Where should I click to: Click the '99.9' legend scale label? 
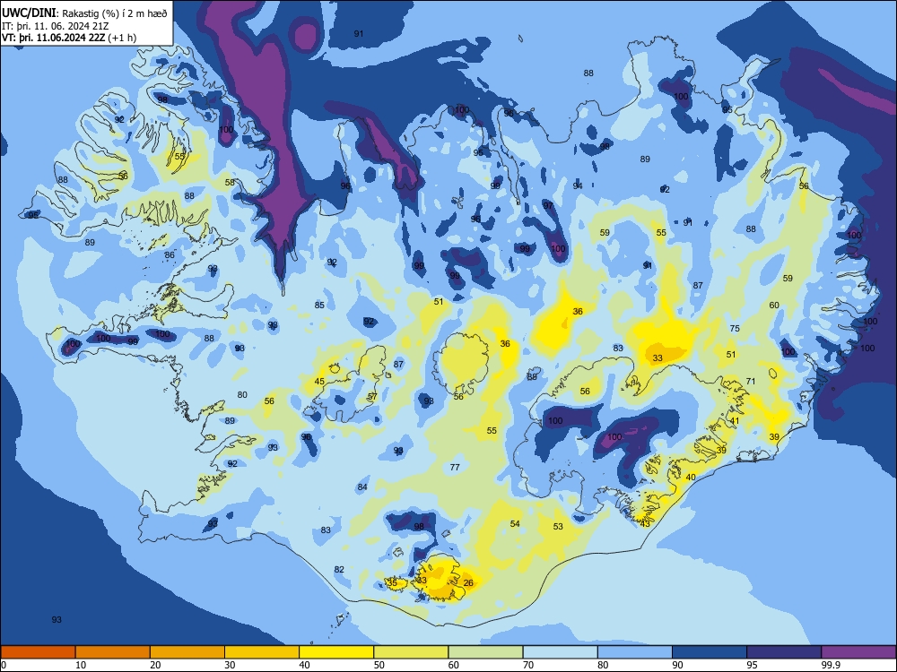click(830, 665)
